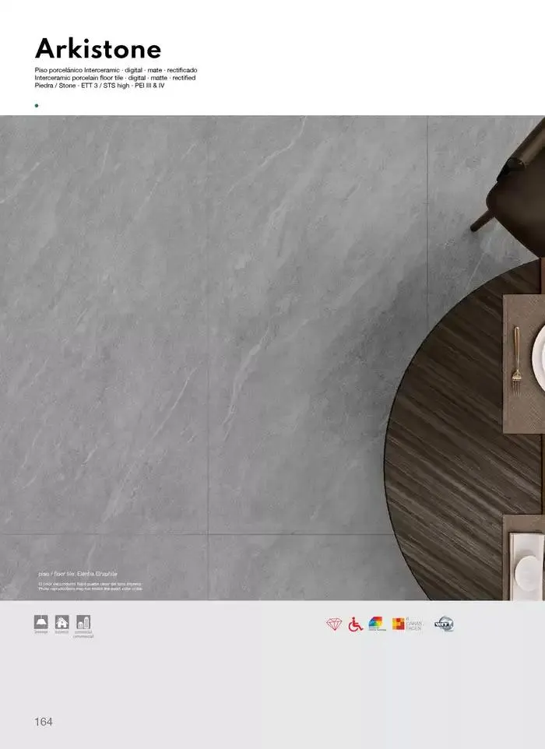The height and width of the screenshot is (749, 545).
Task: Click the red wheelchair accessibility icon
Action: 355,624
